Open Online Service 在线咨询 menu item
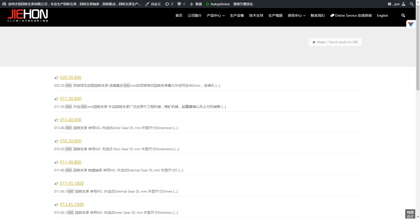The height and width of the screenshot is (219, 420). [351, 15]
